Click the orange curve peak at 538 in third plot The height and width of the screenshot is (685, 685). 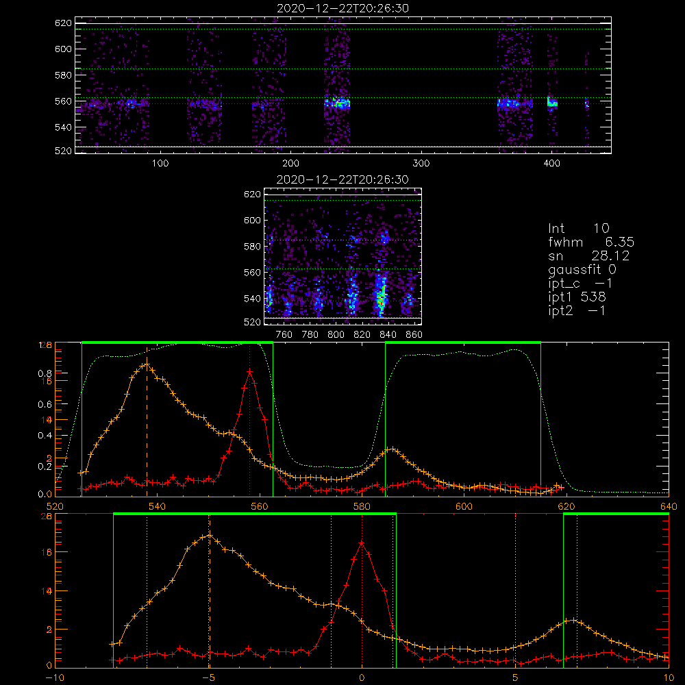tap(147, 364)
